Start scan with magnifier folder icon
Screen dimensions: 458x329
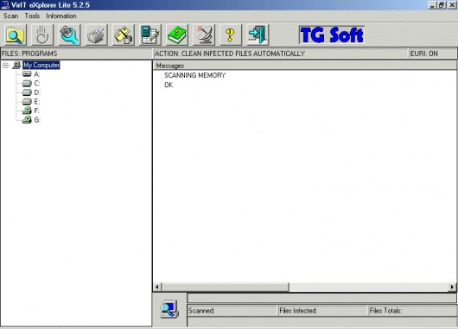tap(16, 35)
